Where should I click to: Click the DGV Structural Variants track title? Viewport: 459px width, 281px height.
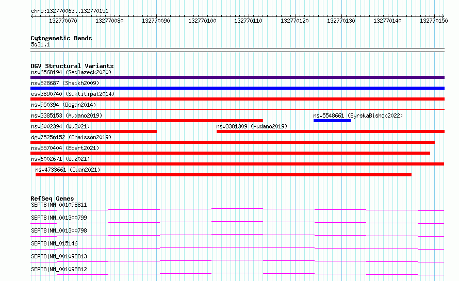click(x=72, y=66)
